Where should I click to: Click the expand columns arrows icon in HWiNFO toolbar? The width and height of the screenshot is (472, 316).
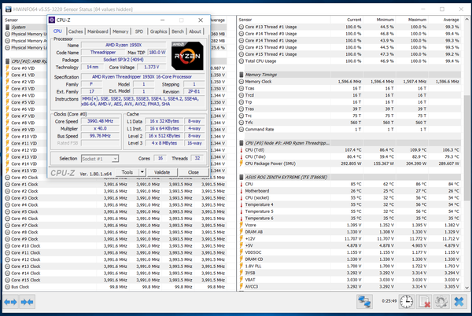pyautogui.click(x=10, y=302)
